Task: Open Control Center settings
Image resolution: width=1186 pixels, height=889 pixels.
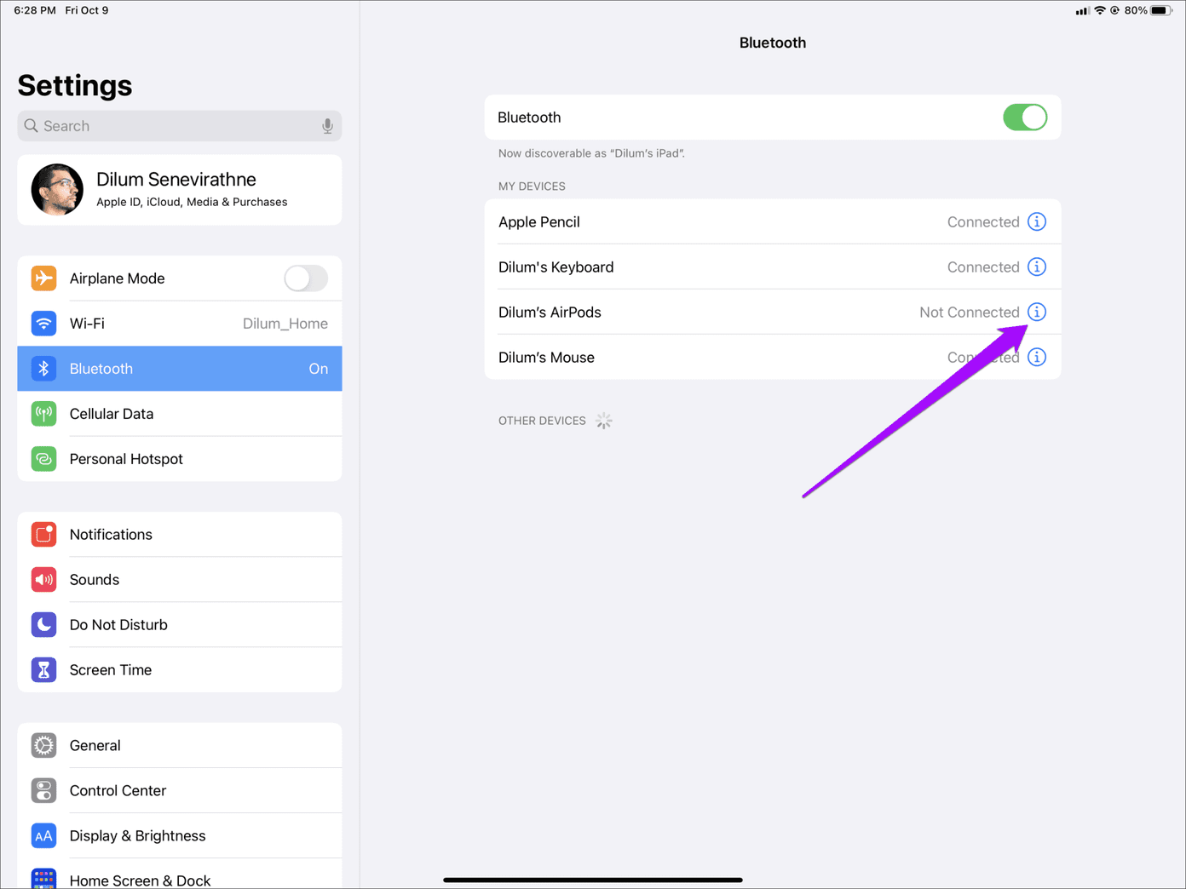Action: (180, 791)
